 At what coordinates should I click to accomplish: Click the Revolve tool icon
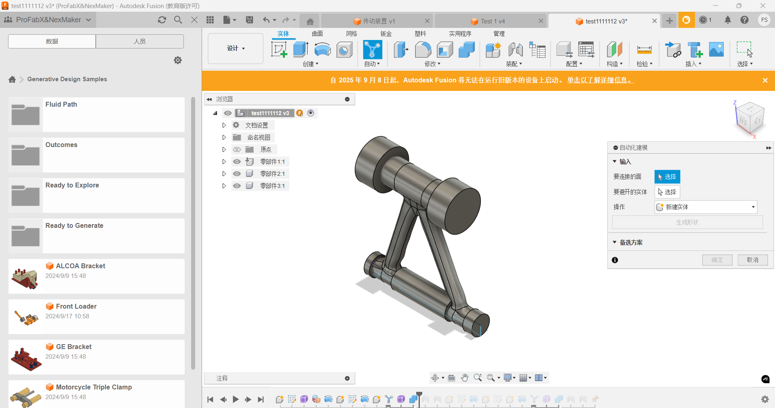[x=322, y=50]
